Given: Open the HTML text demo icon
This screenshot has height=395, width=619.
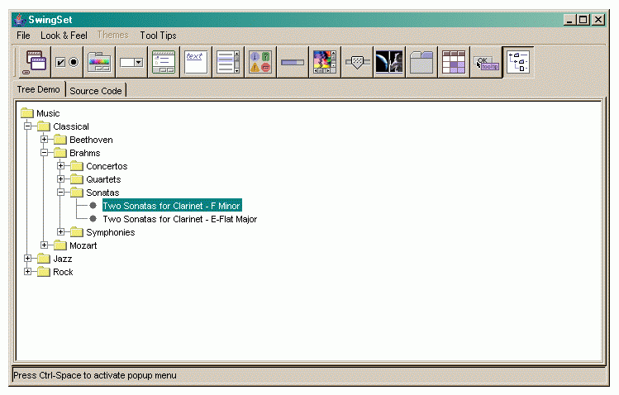Looking at the screenshot, I should pos(196,62).
